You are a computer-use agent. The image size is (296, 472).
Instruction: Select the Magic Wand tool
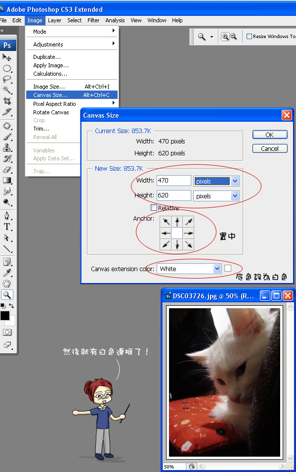tap(7, 90)
